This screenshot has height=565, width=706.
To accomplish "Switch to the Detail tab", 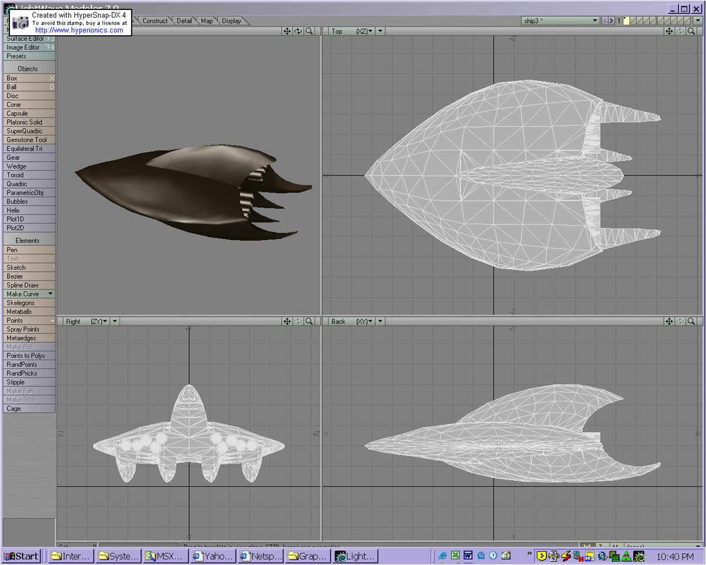I will (184, 20).
